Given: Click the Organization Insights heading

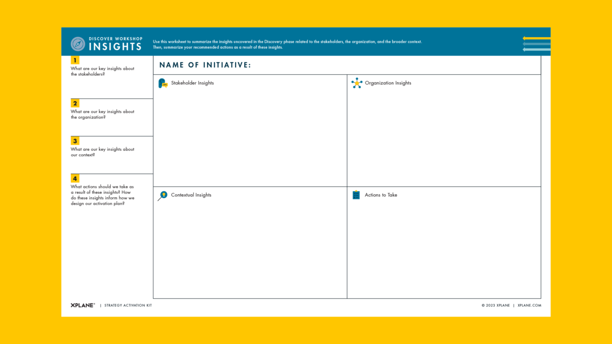Looking at the screenshot, I should click(x=388, y=83).
